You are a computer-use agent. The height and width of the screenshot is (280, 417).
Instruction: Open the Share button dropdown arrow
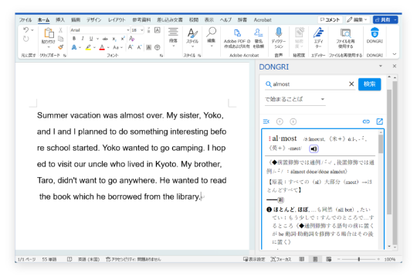[x=395, y=19]
